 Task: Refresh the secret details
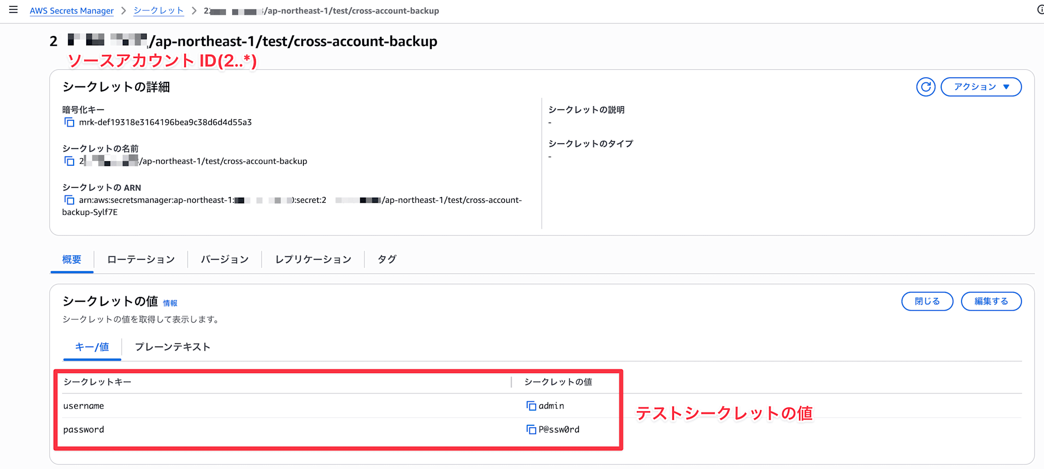point(926,87)
